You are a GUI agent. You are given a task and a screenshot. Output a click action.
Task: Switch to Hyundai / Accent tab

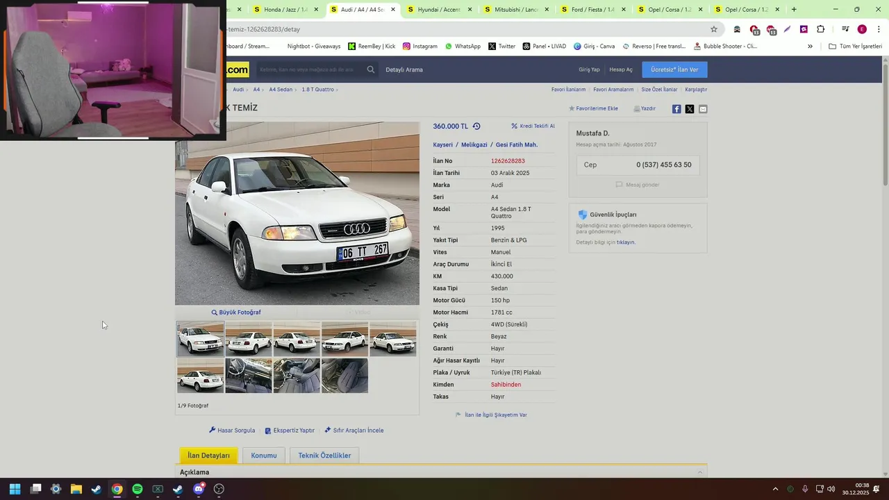(x=439, y=10)
